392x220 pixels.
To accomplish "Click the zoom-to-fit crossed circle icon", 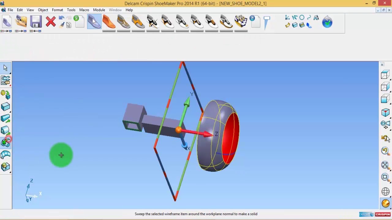I will pos(385,165).
